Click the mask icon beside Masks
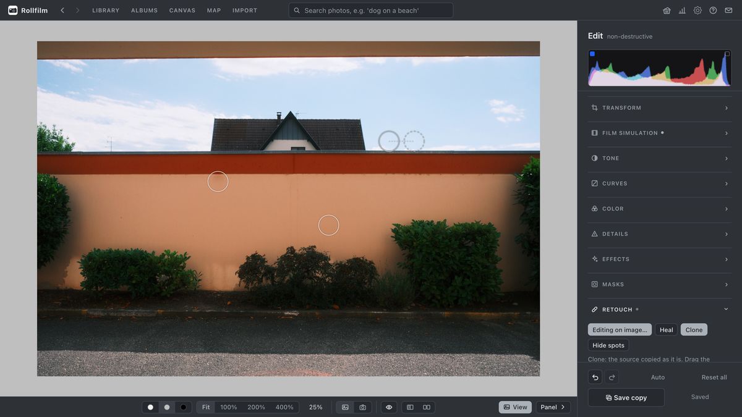Viewport: 742px width, 417px height. tap(594, 284)
